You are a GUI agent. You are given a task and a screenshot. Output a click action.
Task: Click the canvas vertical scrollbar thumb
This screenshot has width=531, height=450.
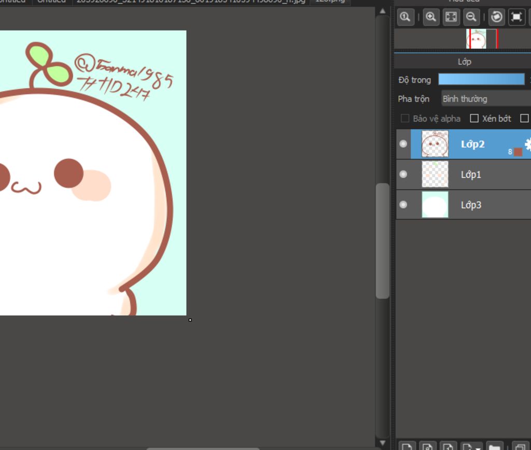(x=383, y=241)
